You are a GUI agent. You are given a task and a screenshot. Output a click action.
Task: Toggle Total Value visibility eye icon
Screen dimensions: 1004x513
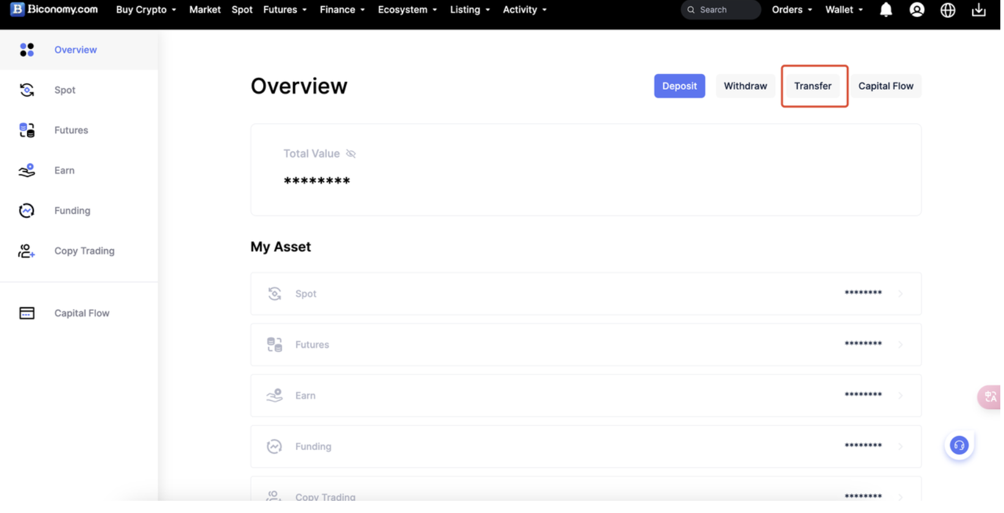click(x=352, y=154)
